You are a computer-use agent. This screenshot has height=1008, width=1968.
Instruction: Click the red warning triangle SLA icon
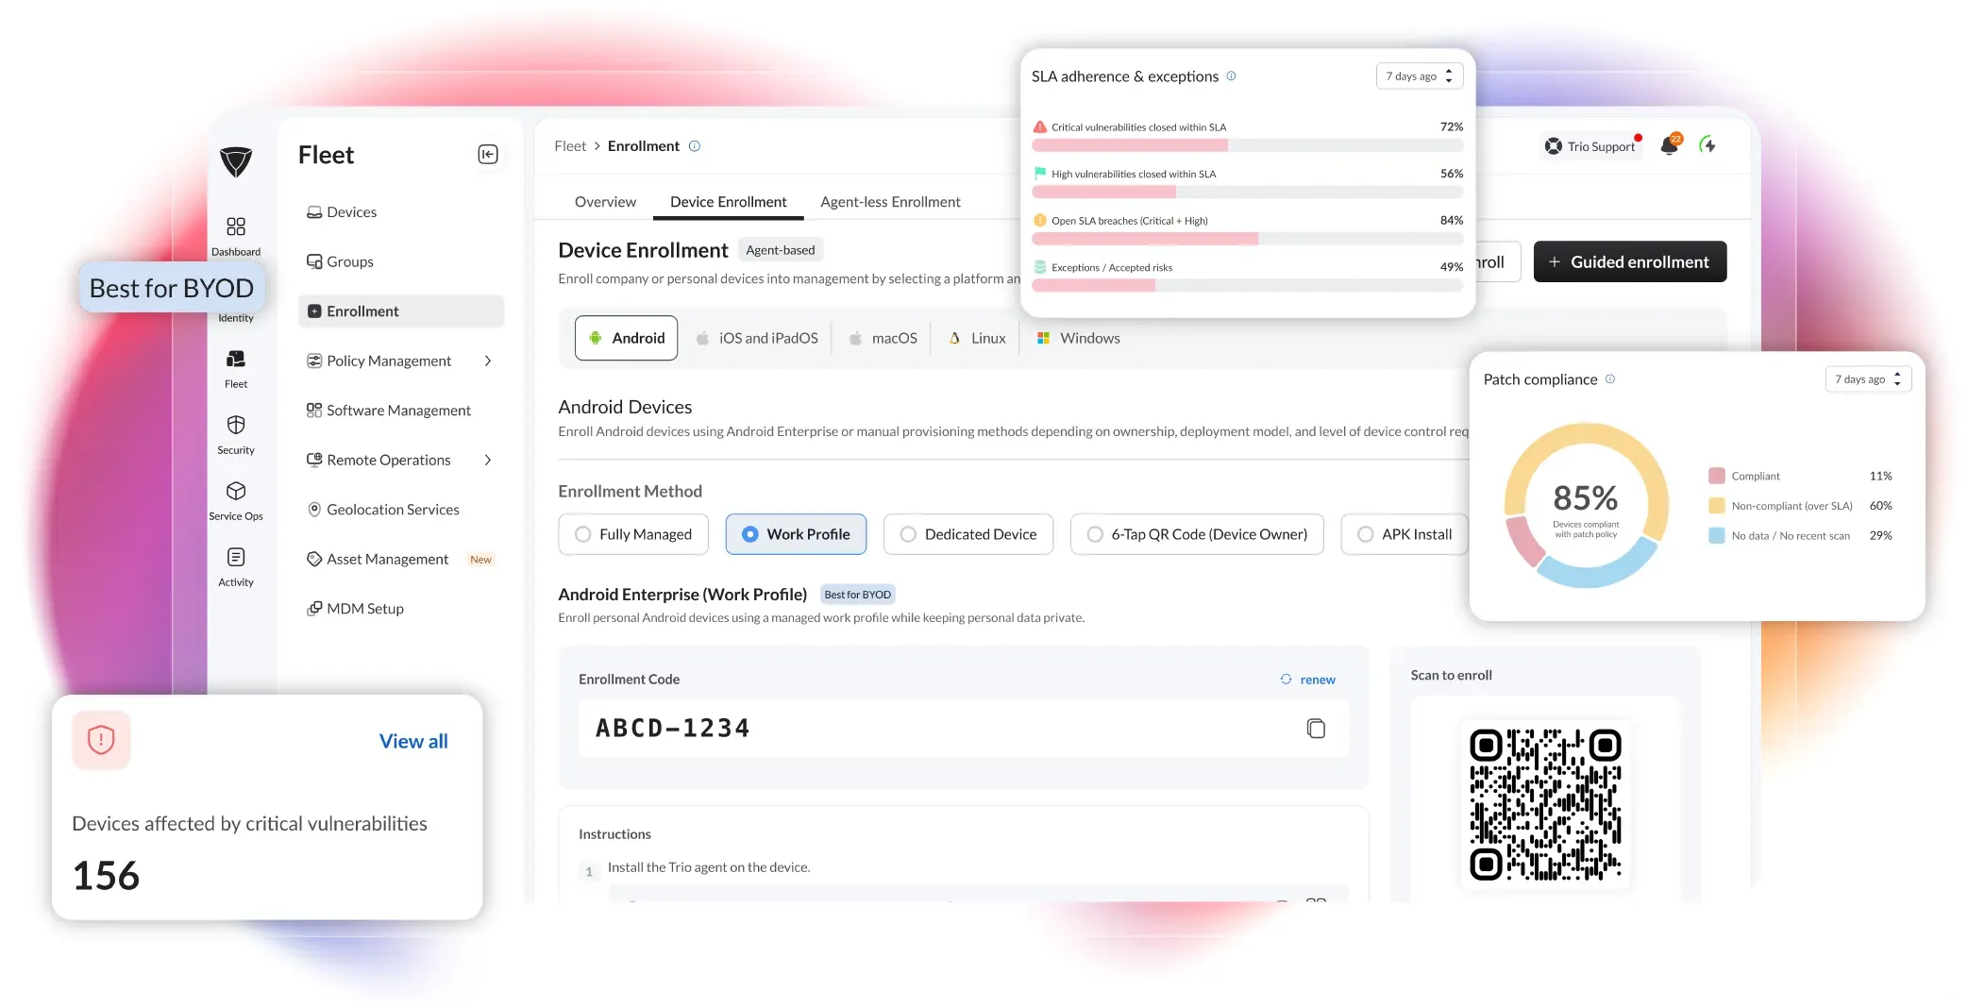(1039, 126)
